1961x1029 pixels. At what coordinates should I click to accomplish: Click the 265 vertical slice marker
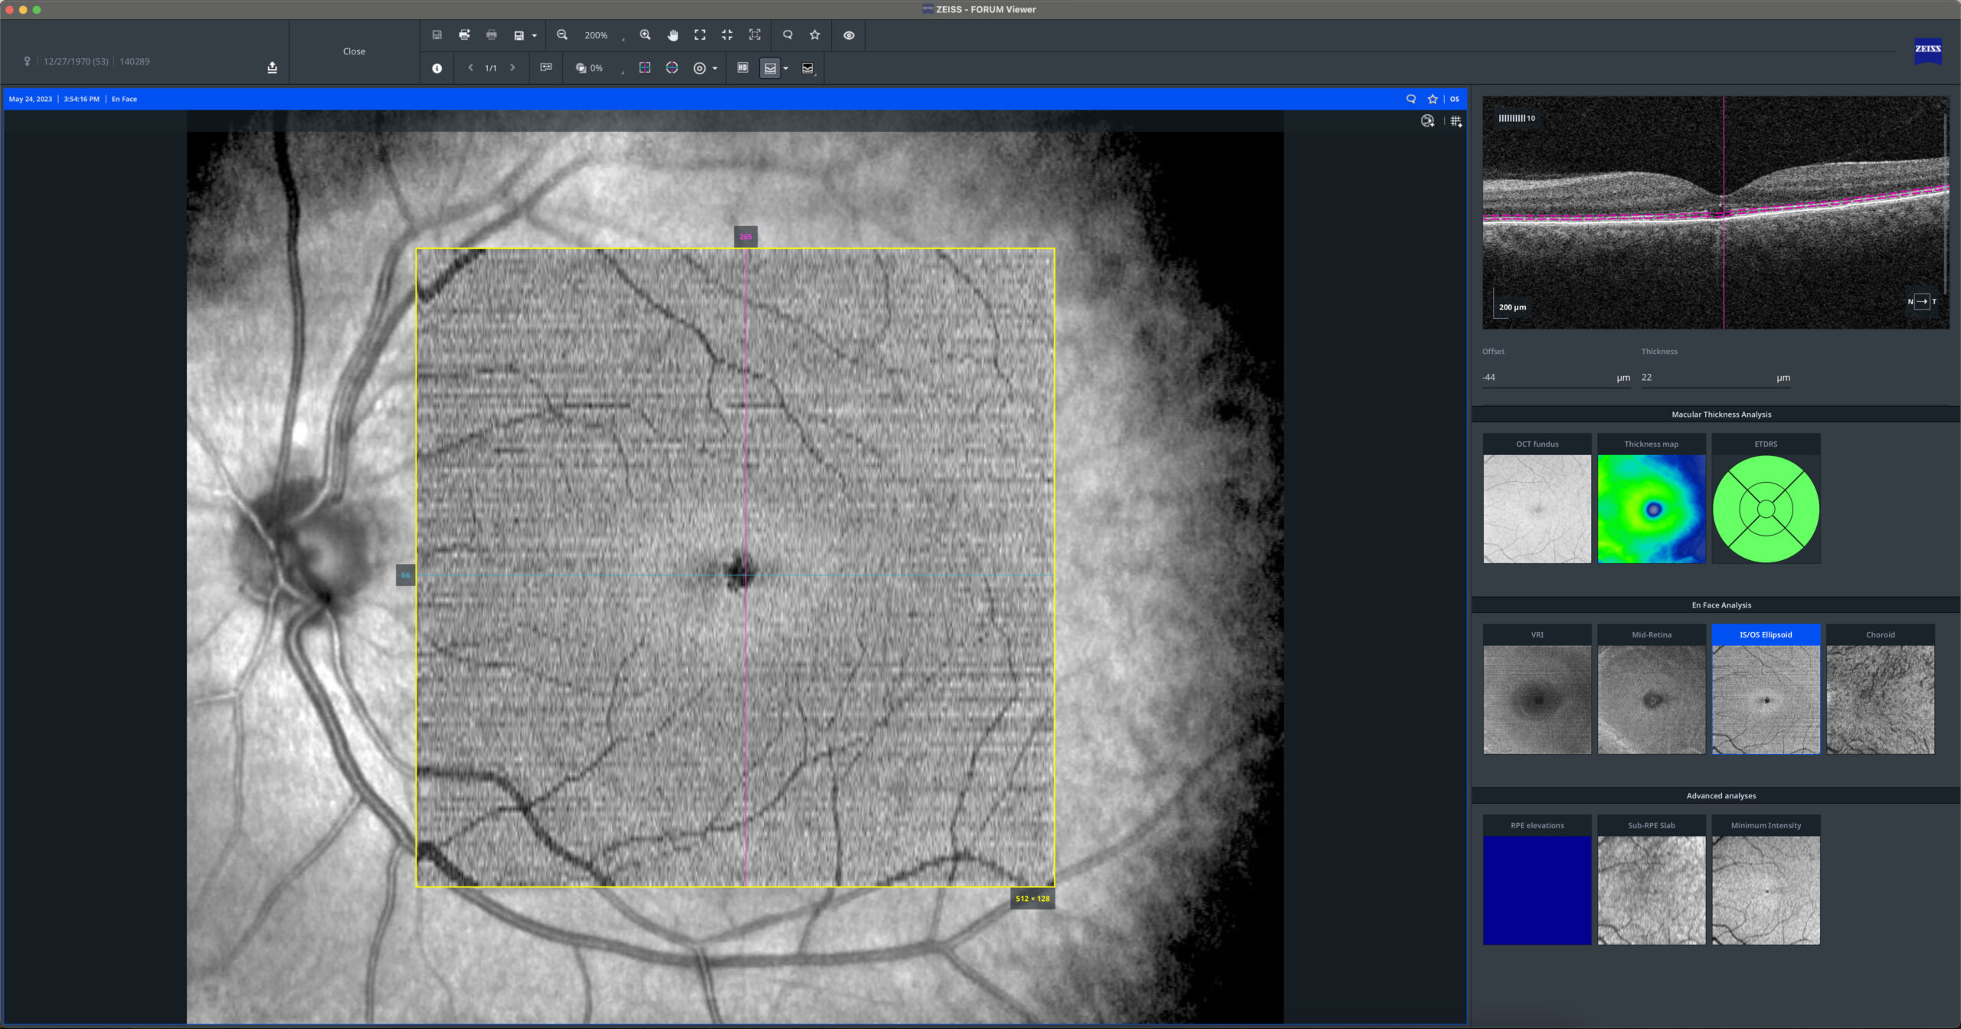745,237
